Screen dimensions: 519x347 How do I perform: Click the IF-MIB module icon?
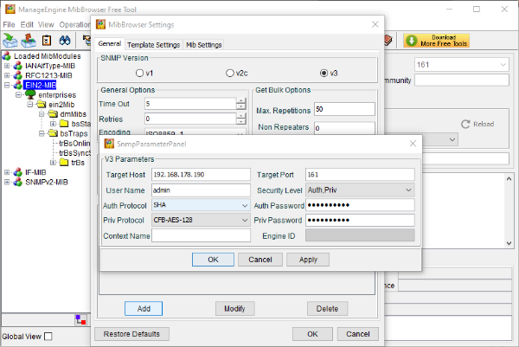(x=18, y=172)
